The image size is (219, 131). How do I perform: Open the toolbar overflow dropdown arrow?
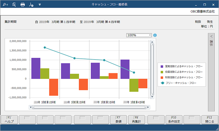[40, 5]
